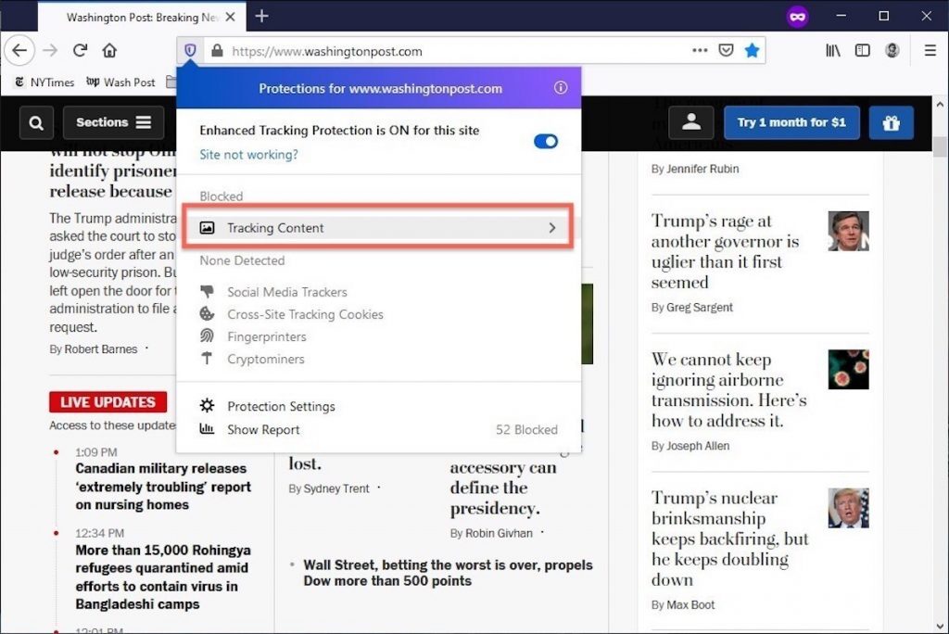Screen dimensions: 949x634
Task: Toggle the sidebar view icon
Action: 862,51
